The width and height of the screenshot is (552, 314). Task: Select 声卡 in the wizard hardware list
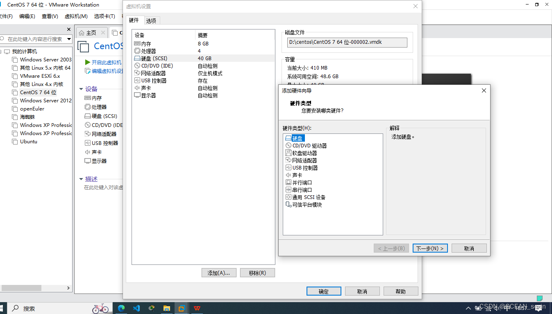(294, 175)
